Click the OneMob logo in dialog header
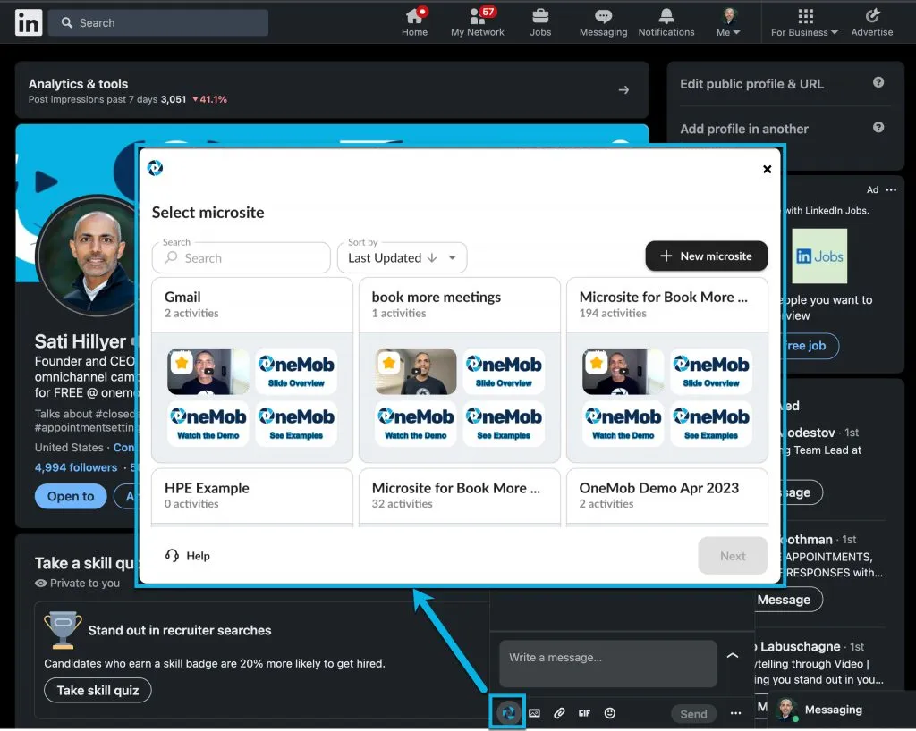The height and width of the screenshot is (731, 916). pyautogui.click(x=156, y=168)
